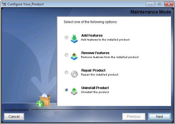Click the "Uninstall the product" description text

95,92
